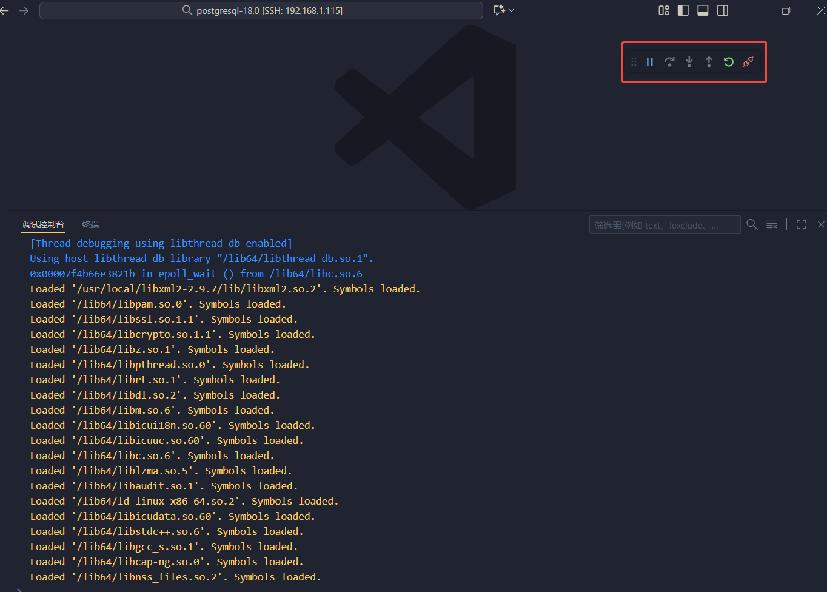827x592 pixels.
Task: Expand the Copilot chat dropdown arrow
Action: tap(512, 10)
